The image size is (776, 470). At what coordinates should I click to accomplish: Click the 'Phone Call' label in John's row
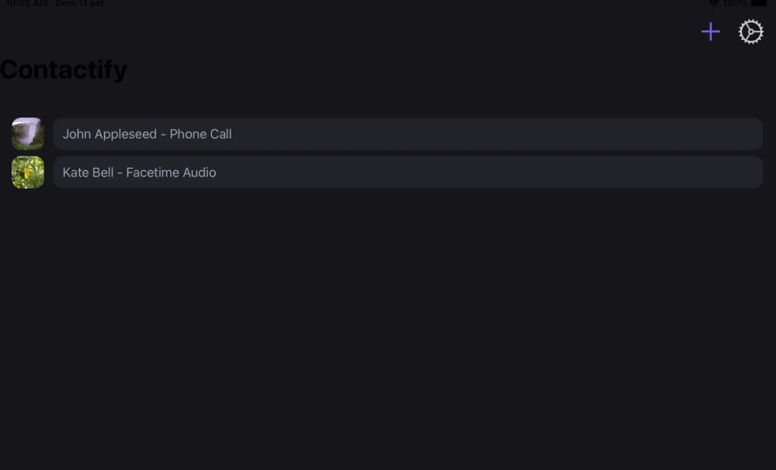coord(201,134)
